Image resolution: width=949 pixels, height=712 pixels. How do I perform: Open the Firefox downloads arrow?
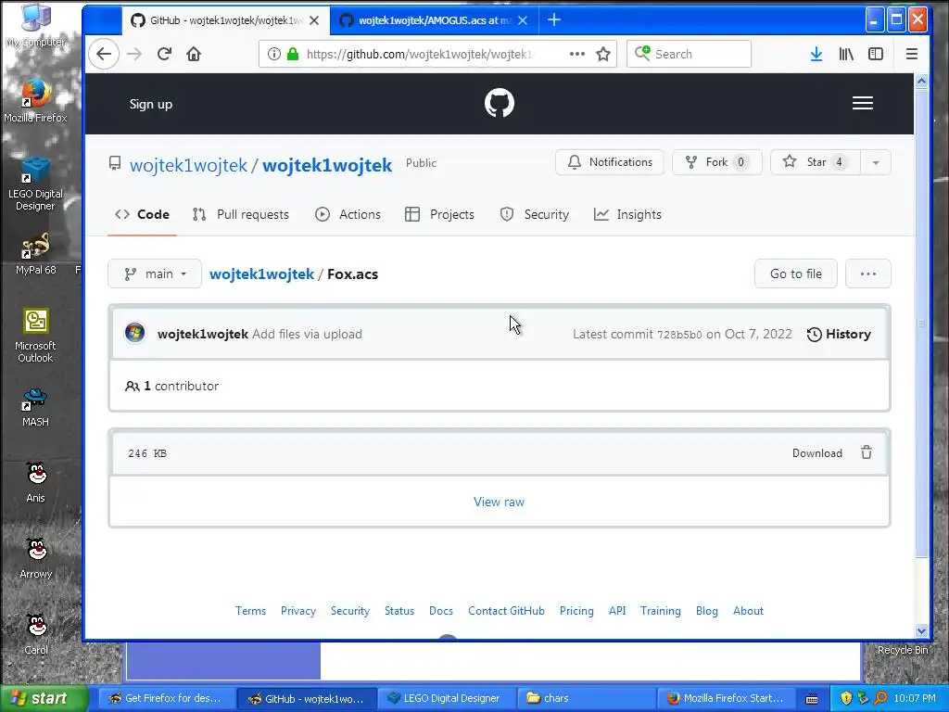tap(816, 54)
